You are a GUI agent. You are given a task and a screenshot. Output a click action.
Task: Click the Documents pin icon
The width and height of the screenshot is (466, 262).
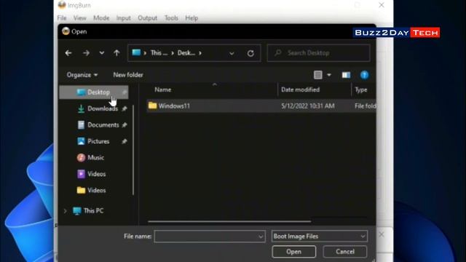tap(125, 125)
